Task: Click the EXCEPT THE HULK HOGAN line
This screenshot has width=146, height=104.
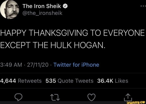Action: tap(53, 45)
